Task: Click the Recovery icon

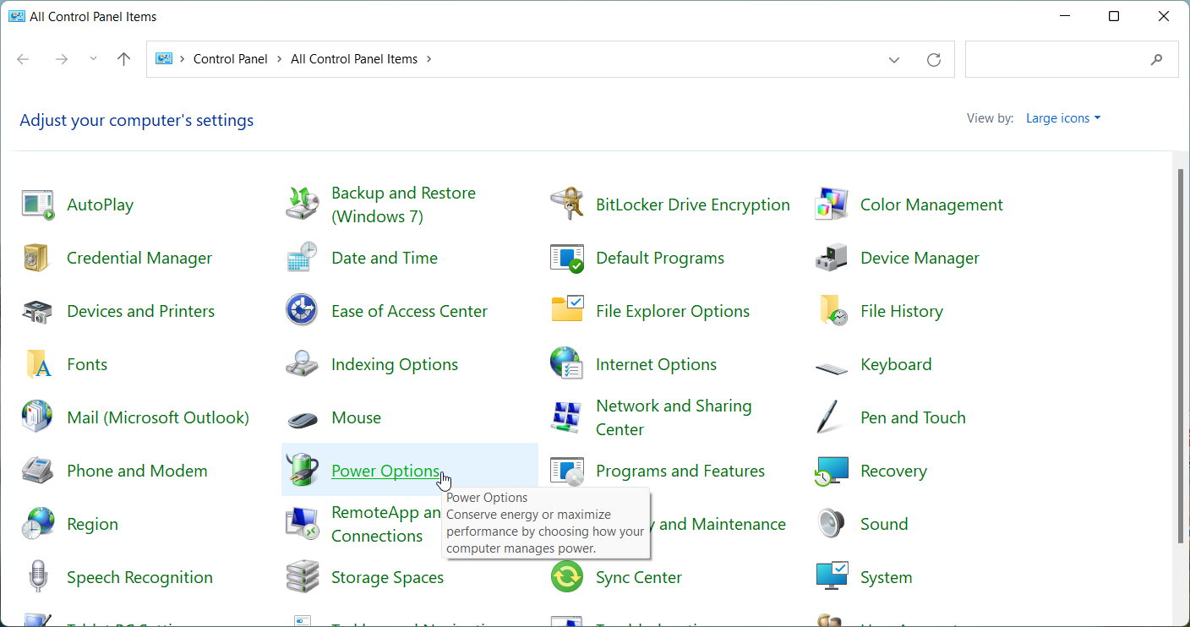Action: (832, 471)
